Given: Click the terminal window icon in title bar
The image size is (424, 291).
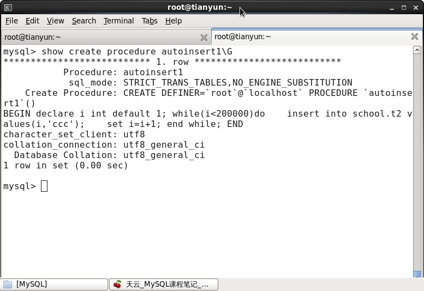Looking at the screenshot, I should pos(8,8).
